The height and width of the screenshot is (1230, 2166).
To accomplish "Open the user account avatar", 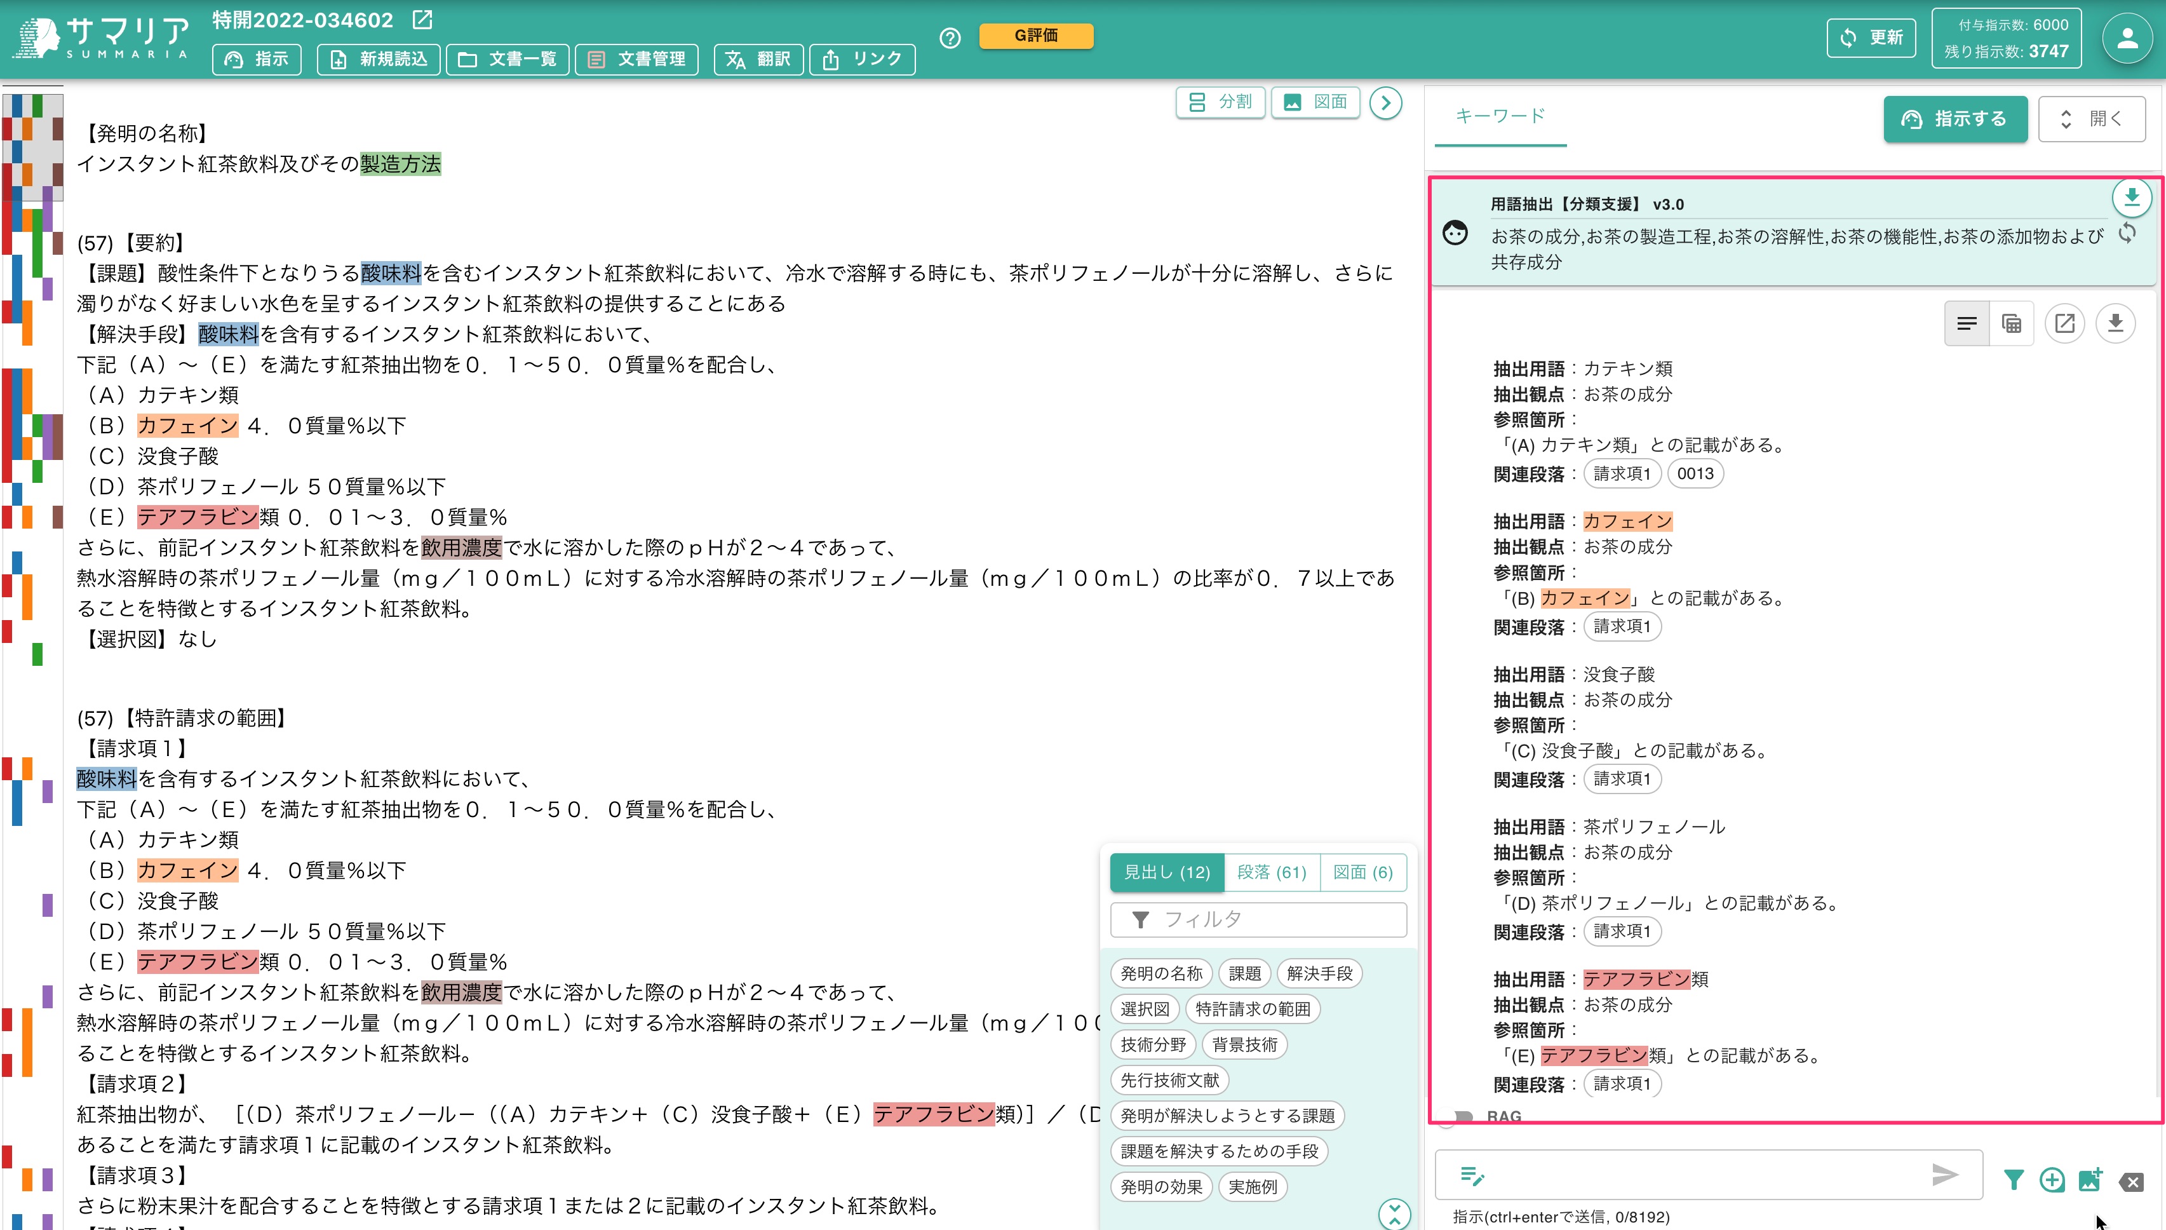I will [2127, 38].
